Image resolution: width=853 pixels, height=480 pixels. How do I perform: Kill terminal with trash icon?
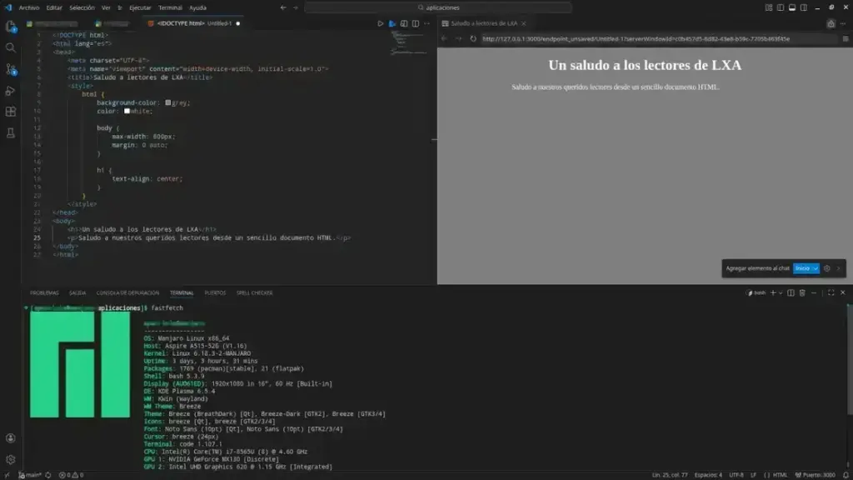(x=802, y=292)
